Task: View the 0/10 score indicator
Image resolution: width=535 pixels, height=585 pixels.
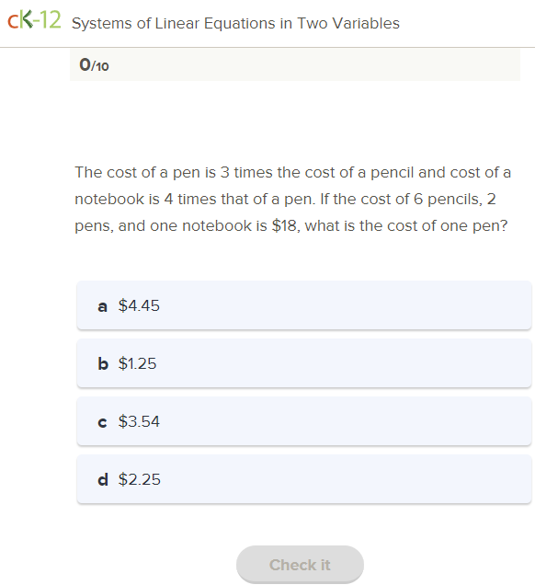Action: click(94, 65)
